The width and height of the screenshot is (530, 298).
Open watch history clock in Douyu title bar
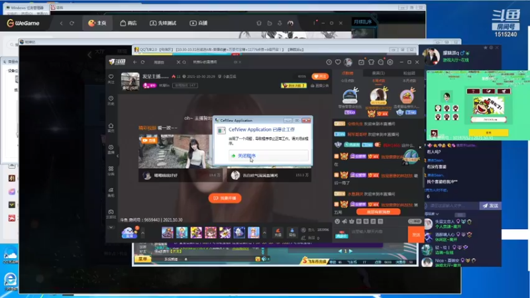click(x=329, y=62)
